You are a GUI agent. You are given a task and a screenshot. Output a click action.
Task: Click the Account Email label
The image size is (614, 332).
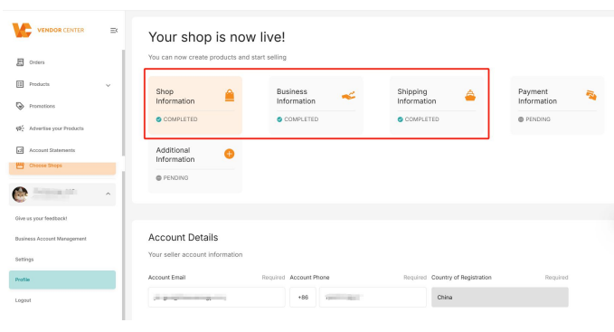pyautogui.click(x=166, y=277)
